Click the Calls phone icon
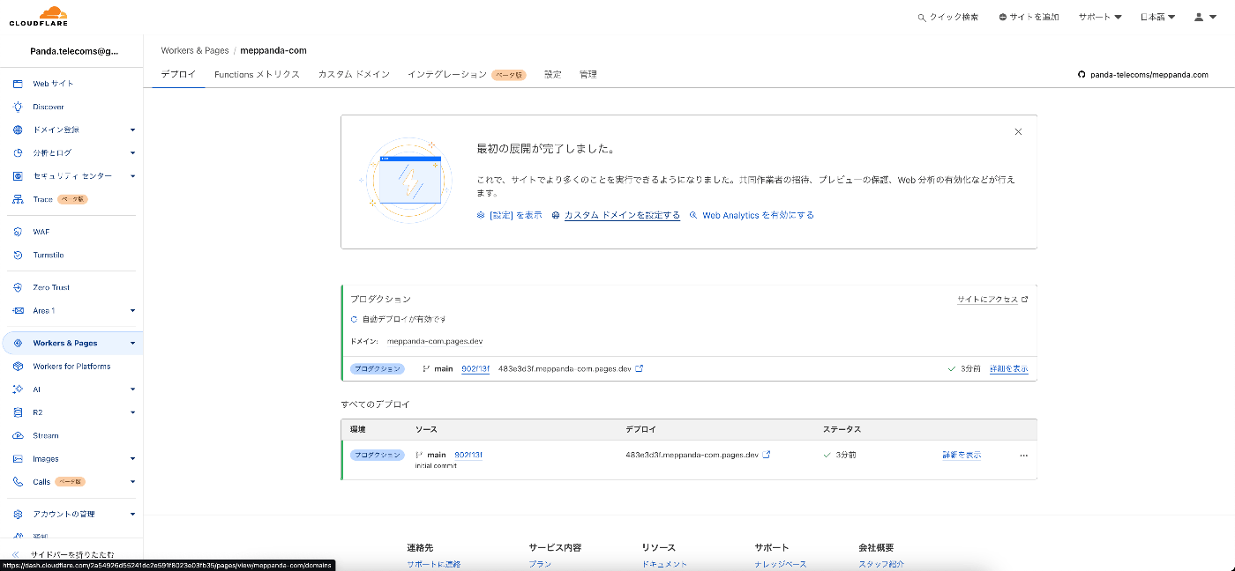The height and width of the screenshot is (571, 1235). pyautogui.click(x=18, y=482)
